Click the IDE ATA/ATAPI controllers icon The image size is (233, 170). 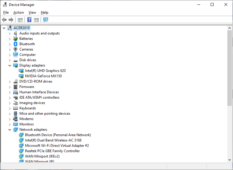click(16, 97)
